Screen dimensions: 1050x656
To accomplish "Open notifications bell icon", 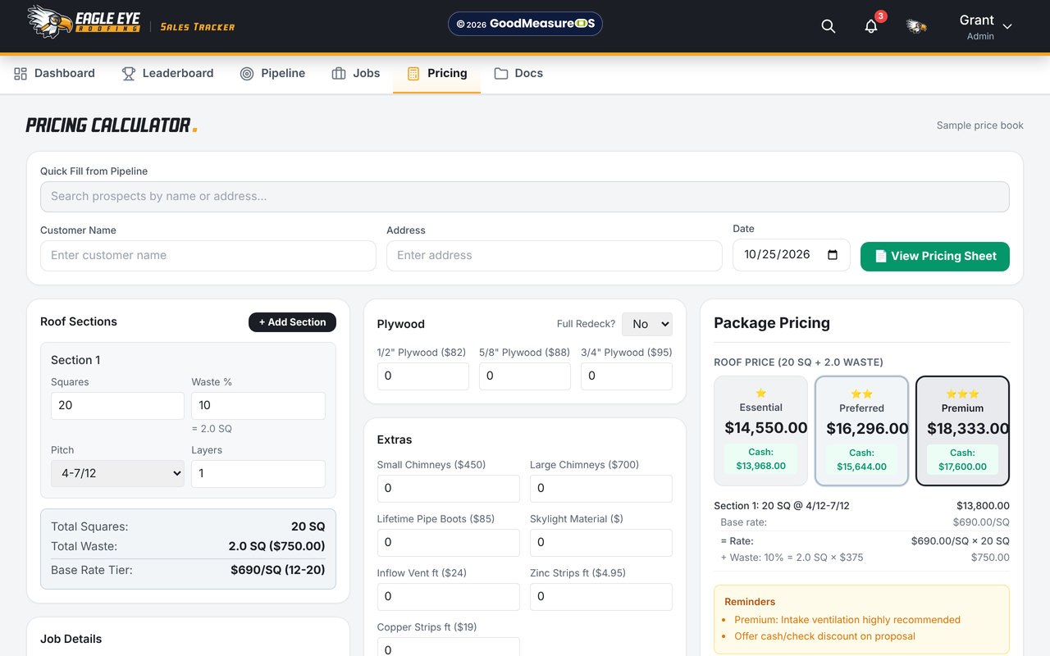I will [871, 26].
